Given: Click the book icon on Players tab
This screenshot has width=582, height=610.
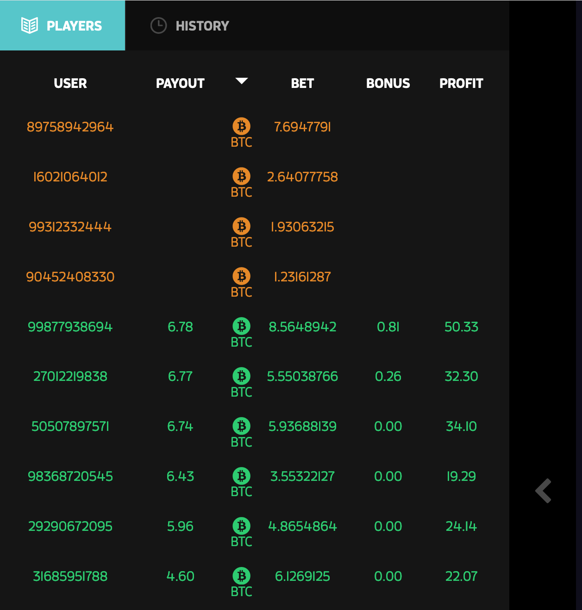Looking at the screenshot, I should [x=30, y=25].
